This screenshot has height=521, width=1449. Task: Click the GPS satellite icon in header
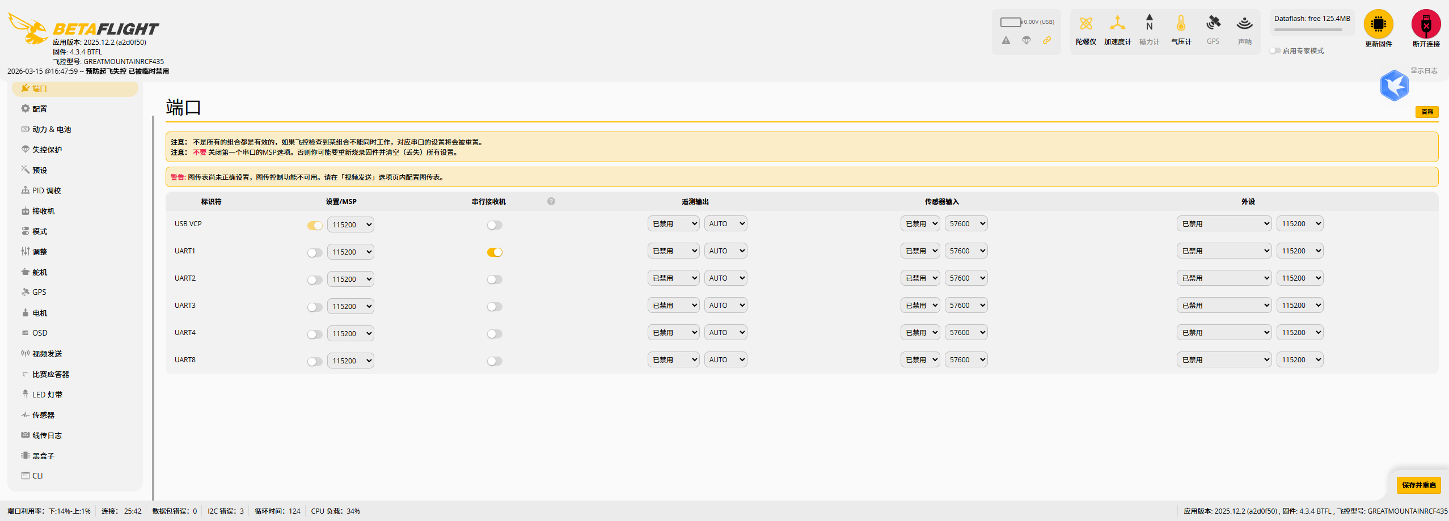pyautogui.click(x=1213, y=23)
